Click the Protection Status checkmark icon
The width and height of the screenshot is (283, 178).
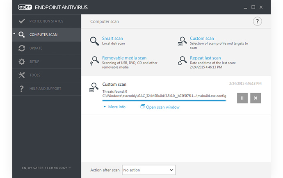22,21
